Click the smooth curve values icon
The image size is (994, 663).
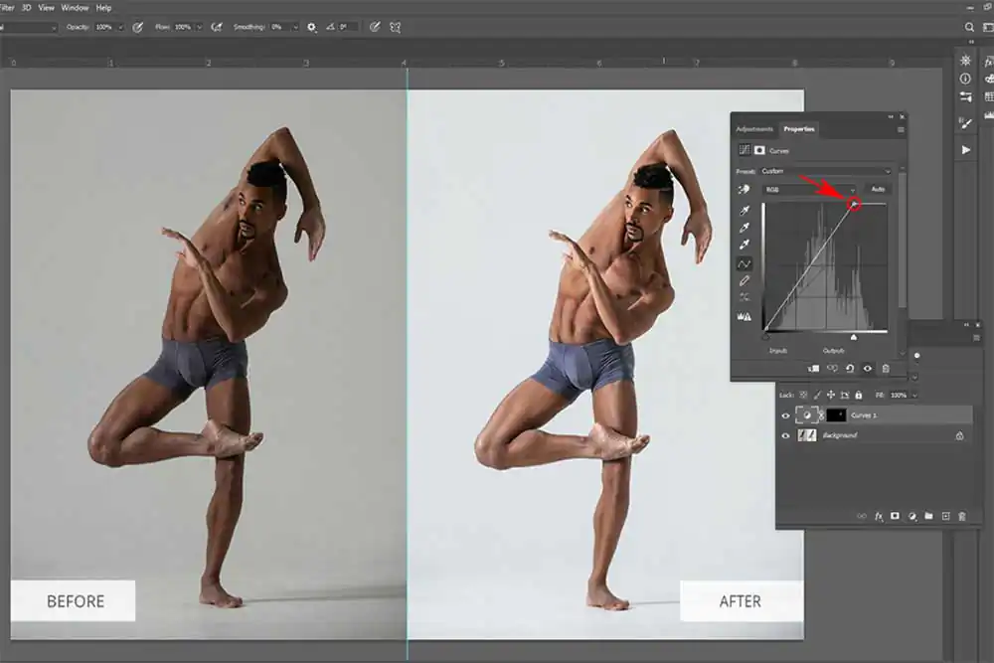tap(744, 297)
